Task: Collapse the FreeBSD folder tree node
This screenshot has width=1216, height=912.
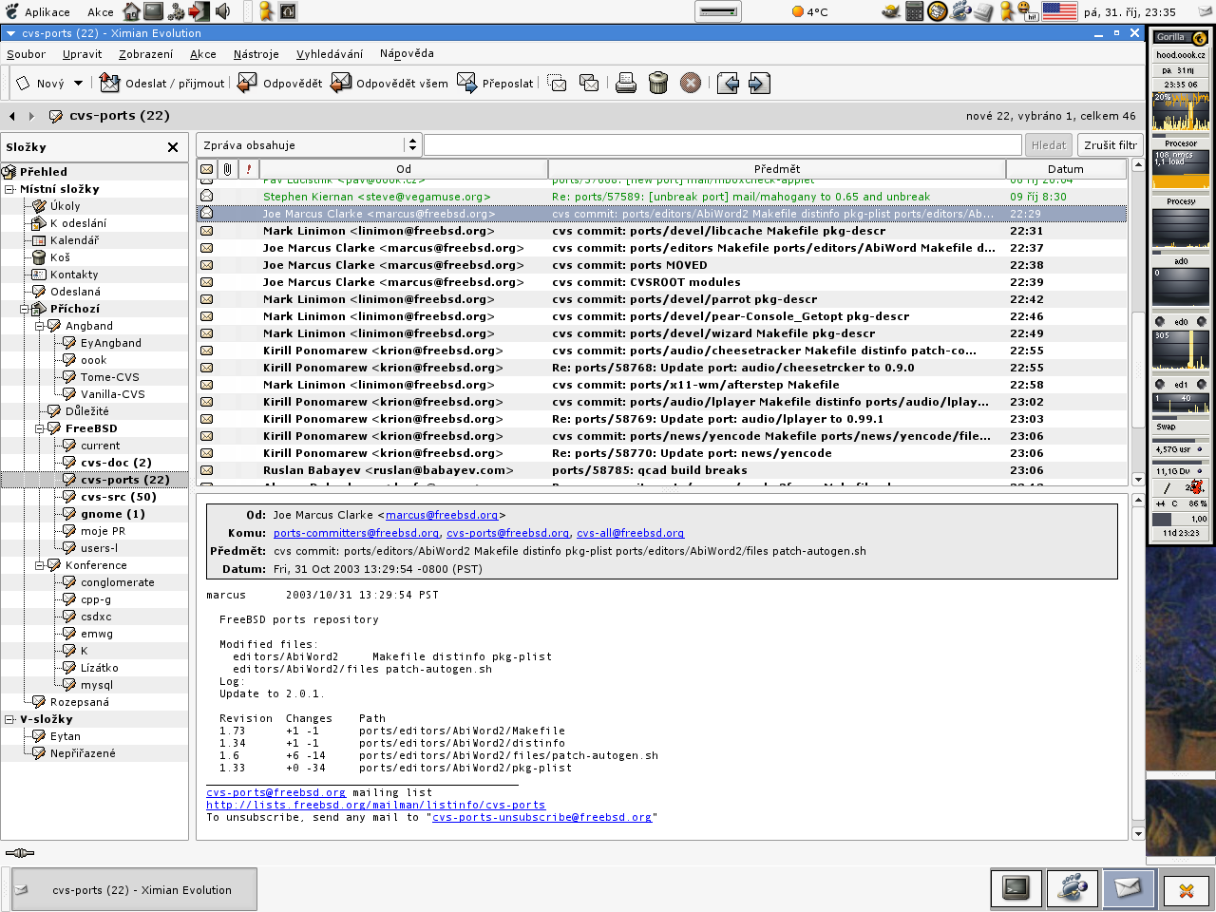Action: (x=40, y=428)
